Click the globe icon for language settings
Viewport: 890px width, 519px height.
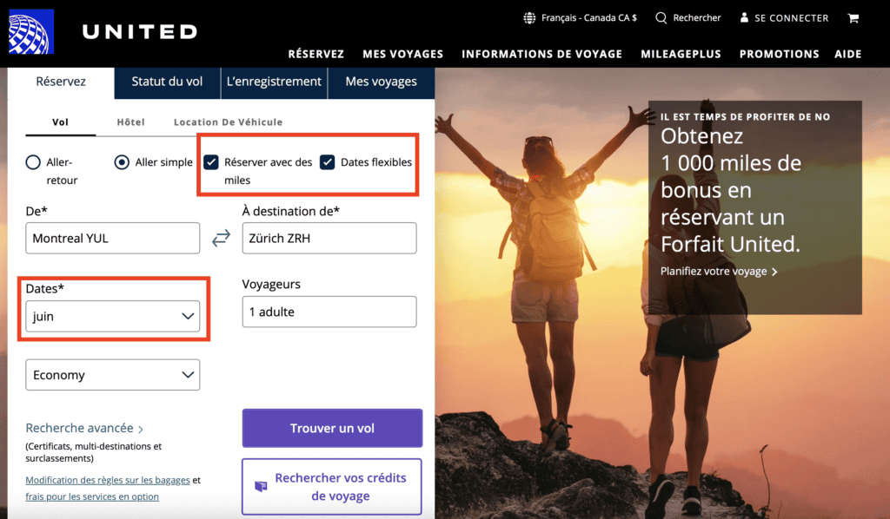[529, 17]
